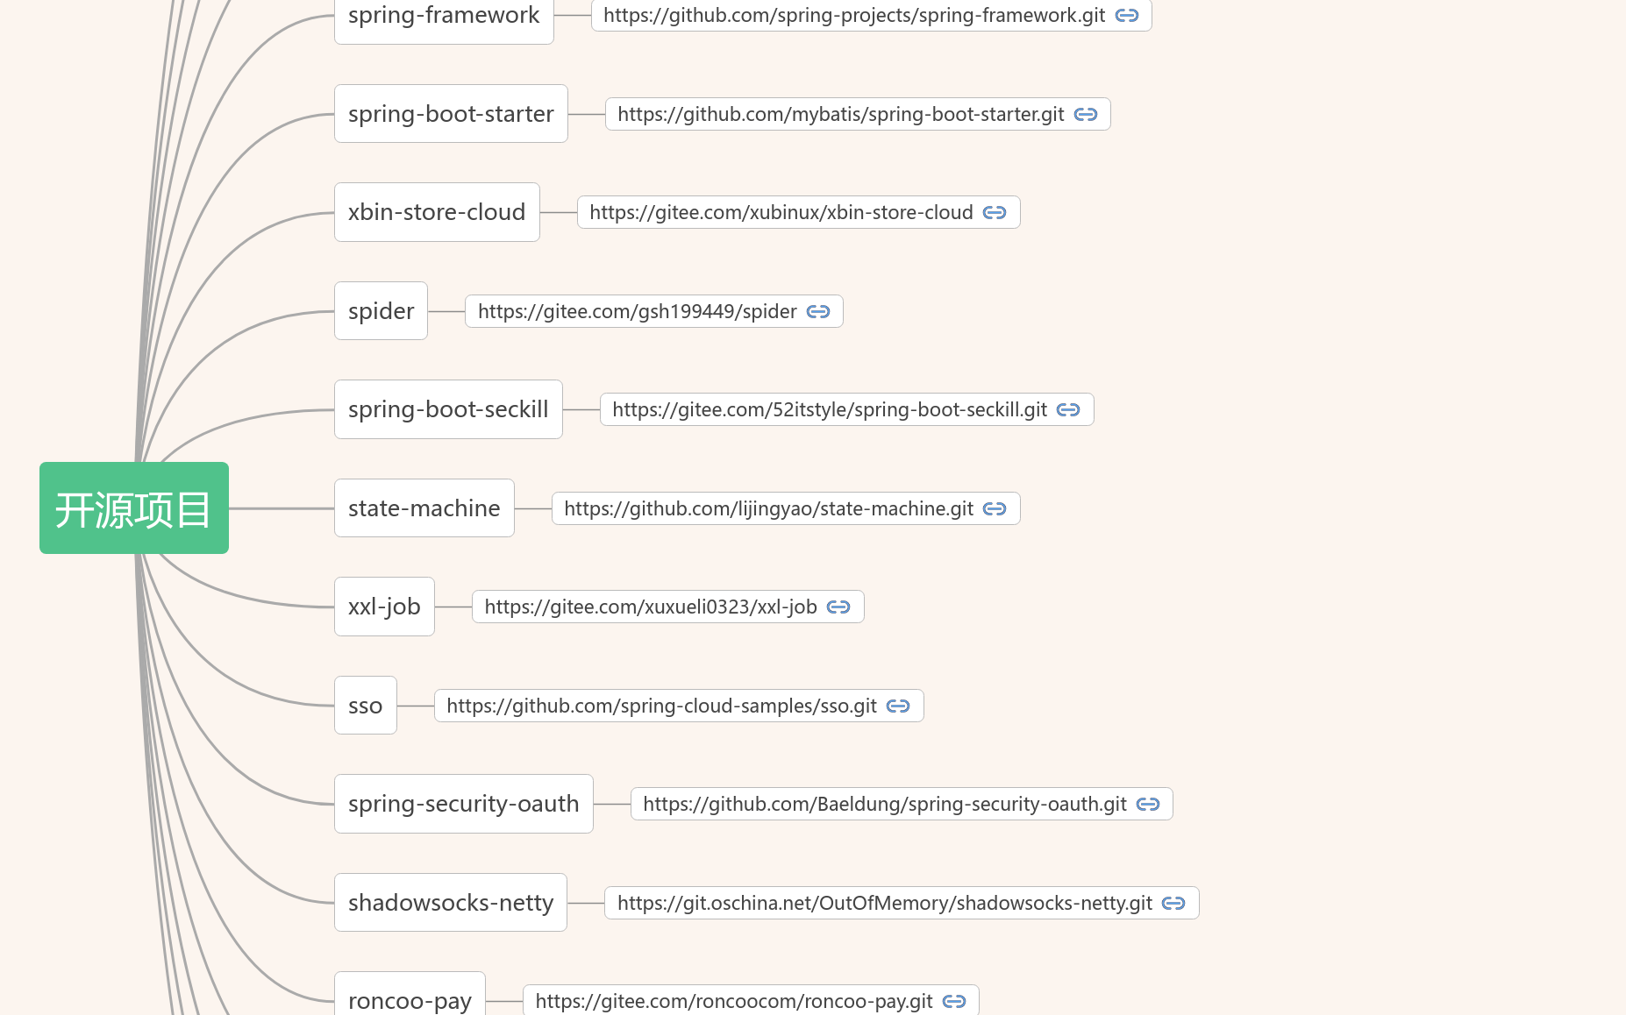
Task: Select the sso node
Action: pyautogui.click(x=365, y=706)
